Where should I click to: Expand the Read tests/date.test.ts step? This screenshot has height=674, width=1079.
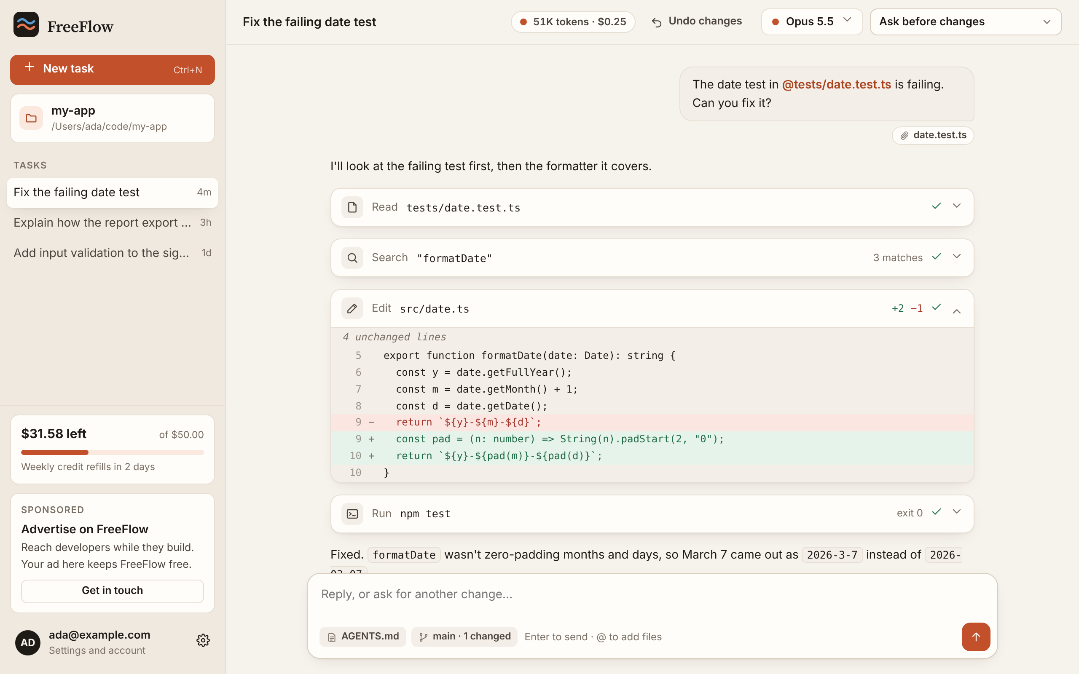pyautogui.click(x=956, y=206)
